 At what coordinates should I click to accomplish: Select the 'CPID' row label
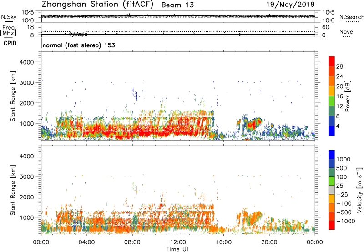pos(10,43)
